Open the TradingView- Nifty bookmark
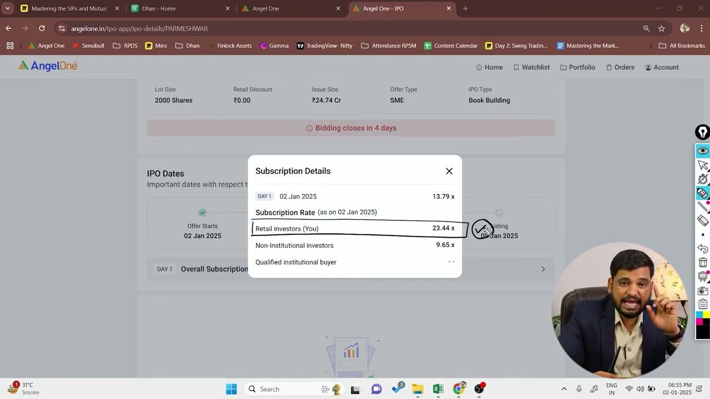This screenshot has height=399, width=710. (x=324, y=45)
